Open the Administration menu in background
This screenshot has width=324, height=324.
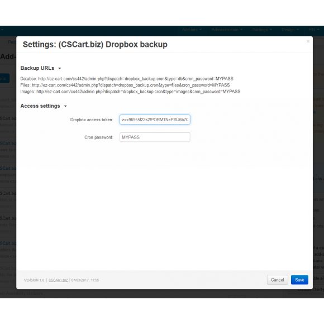point(227,30)
